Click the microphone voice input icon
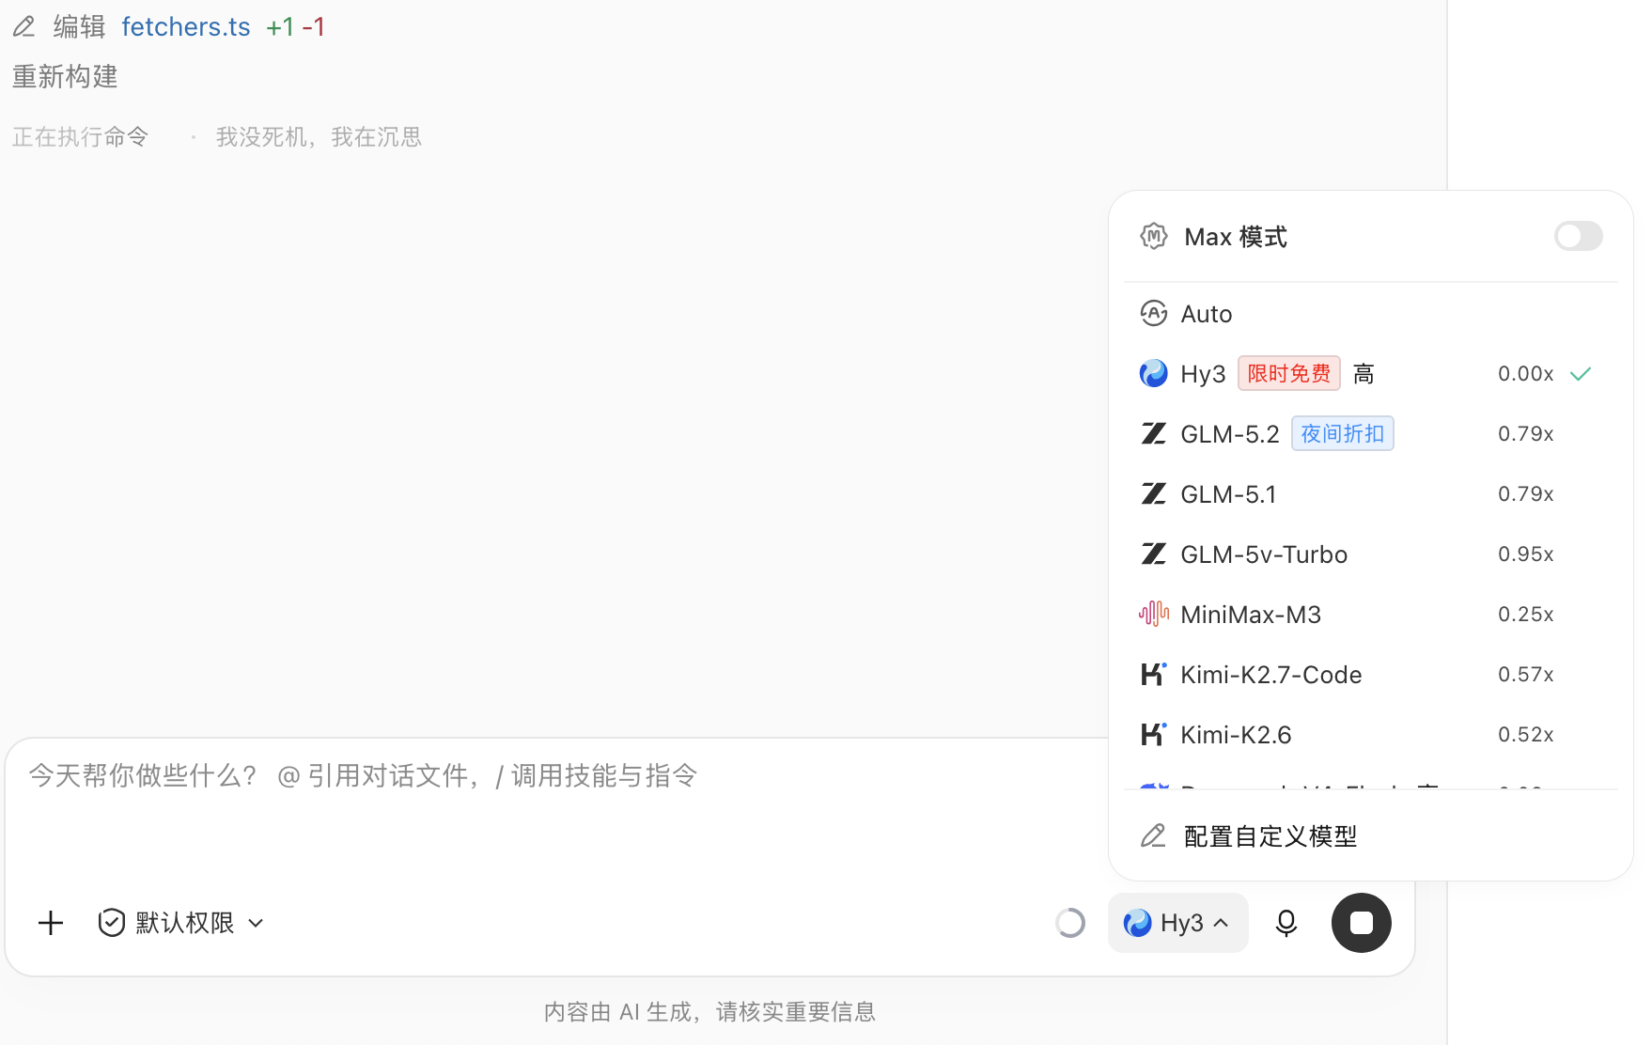 pyautogui.click(x=1286, y=923)
